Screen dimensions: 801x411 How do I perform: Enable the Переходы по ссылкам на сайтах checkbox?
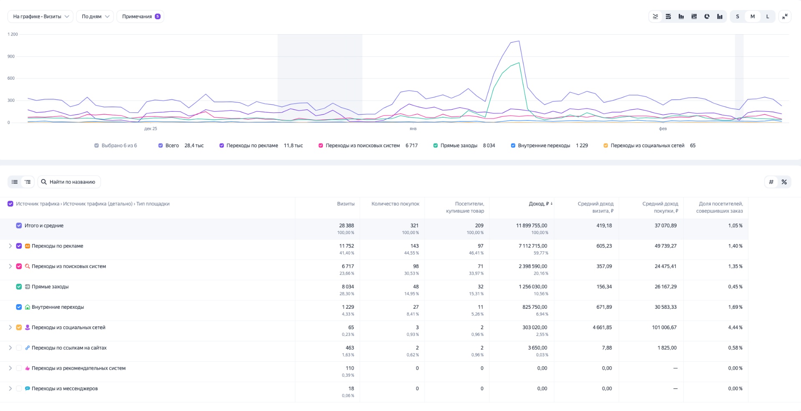(x=19, y=348)
